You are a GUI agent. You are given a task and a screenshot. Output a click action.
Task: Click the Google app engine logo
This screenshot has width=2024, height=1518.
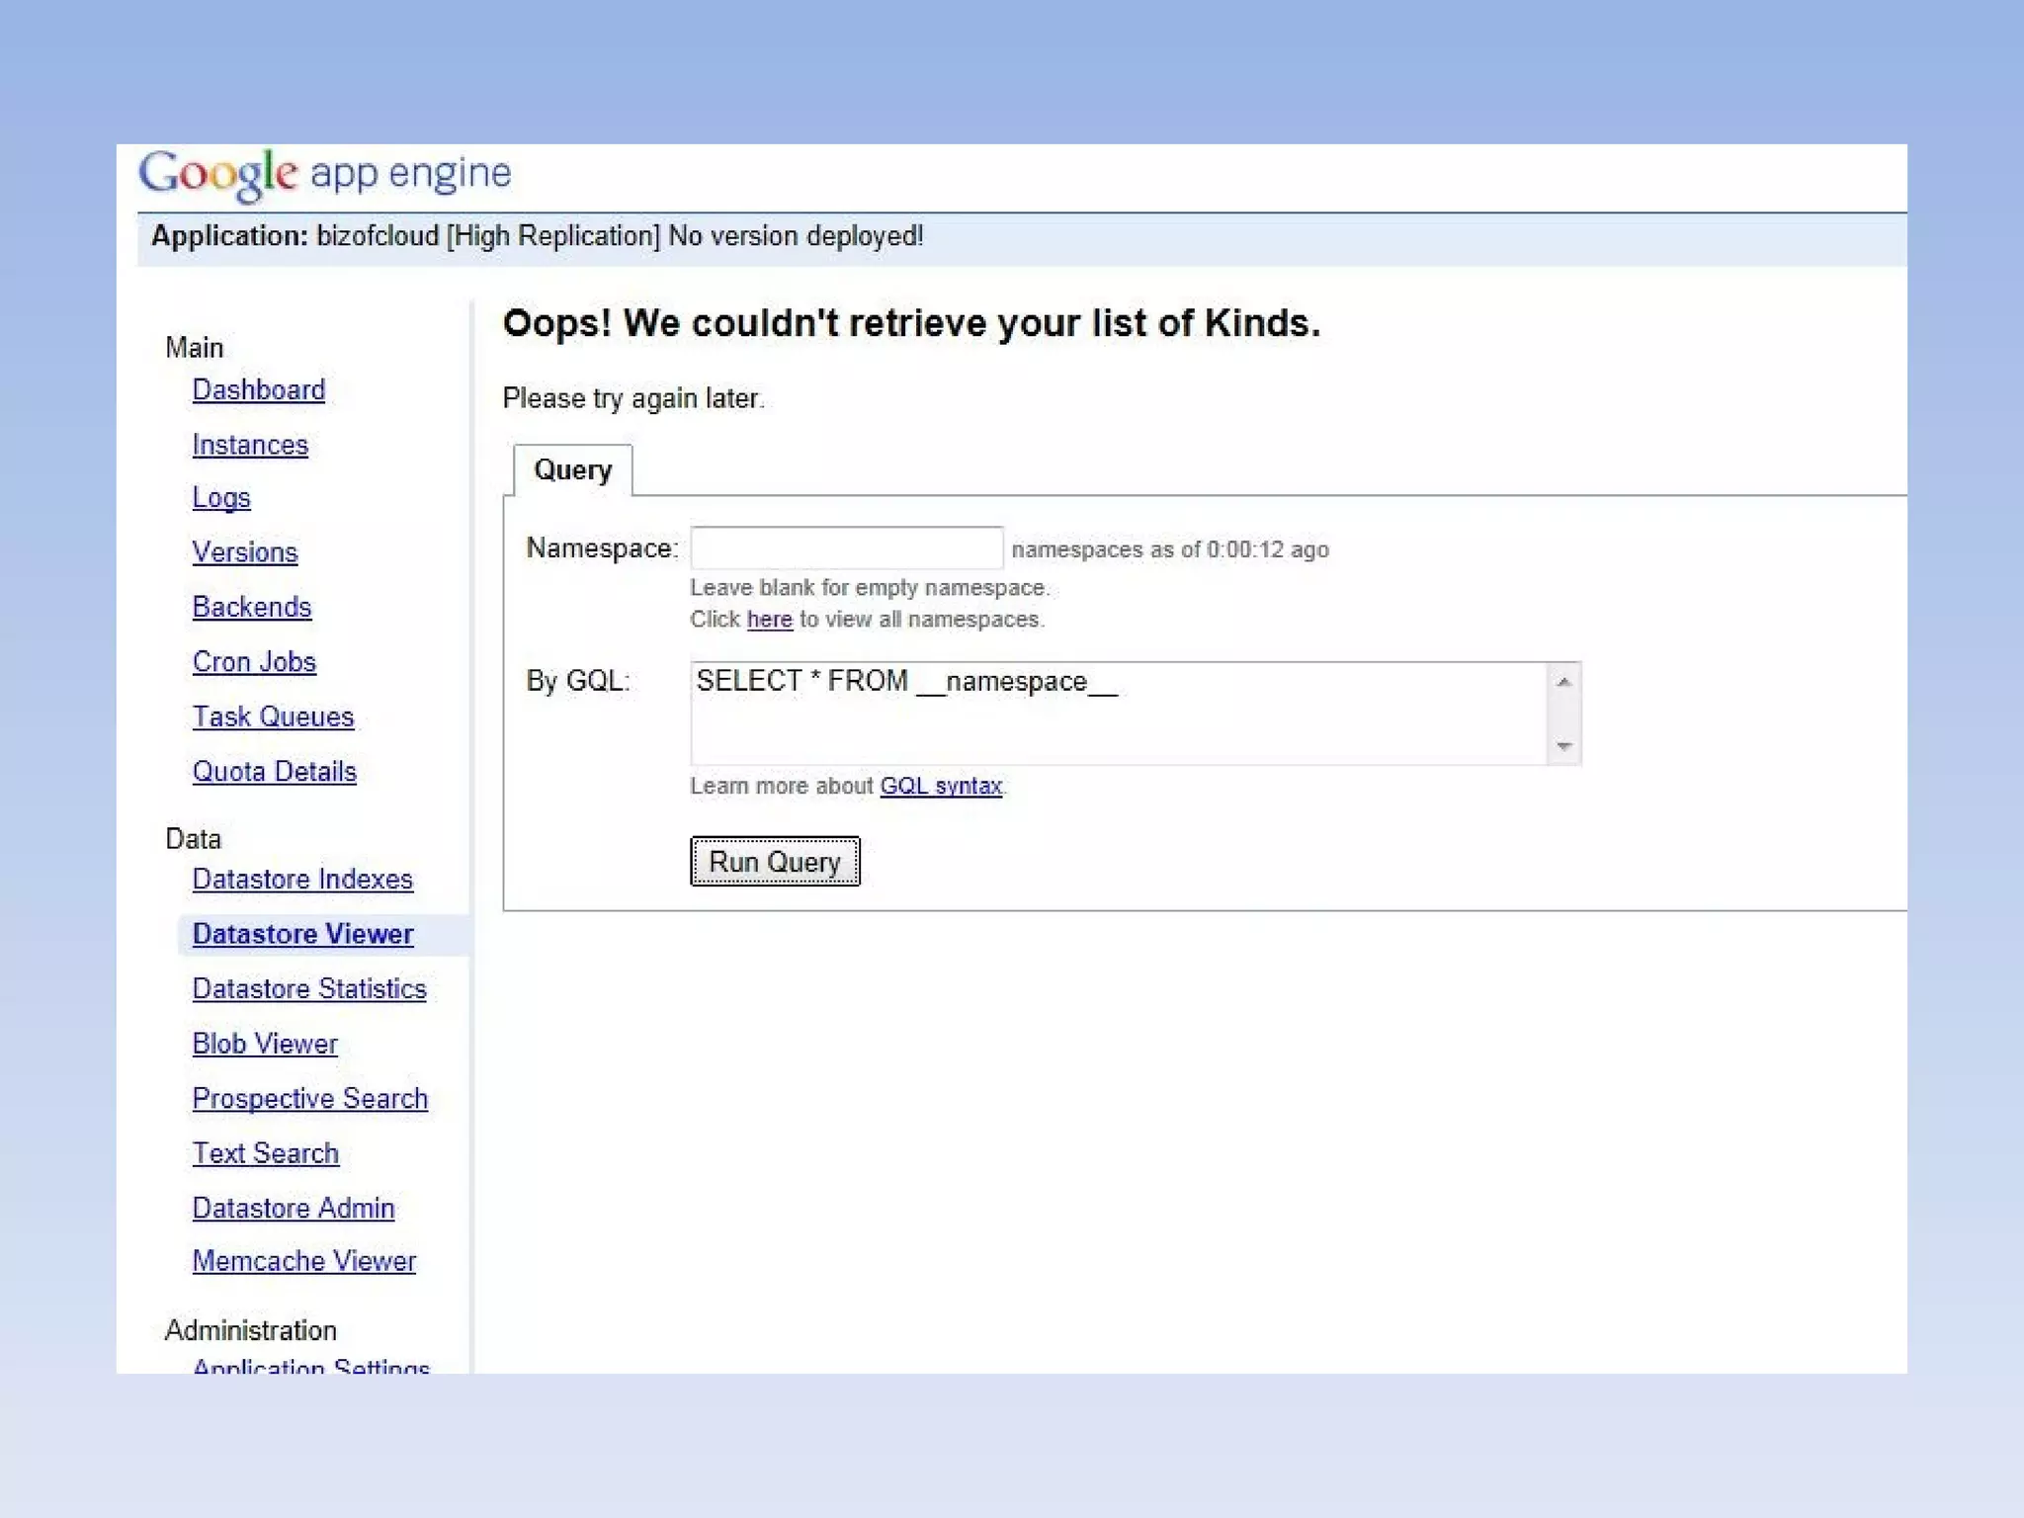click(324, 175)
